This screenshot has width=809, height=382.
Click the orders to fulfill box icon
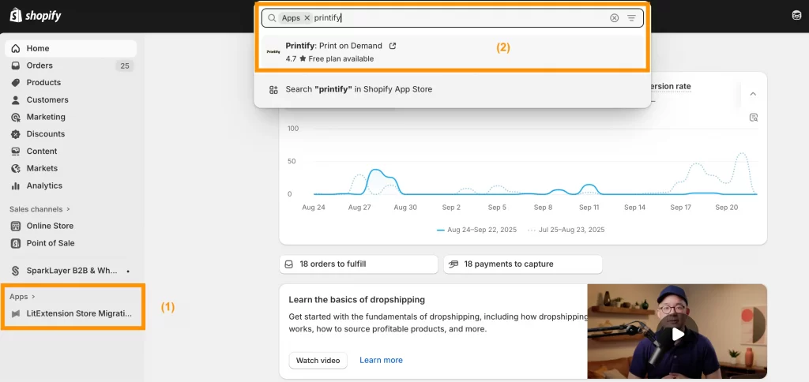(289, 264)
